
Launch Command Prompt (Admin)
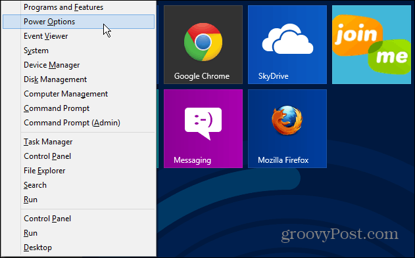[x=78, y=123]
